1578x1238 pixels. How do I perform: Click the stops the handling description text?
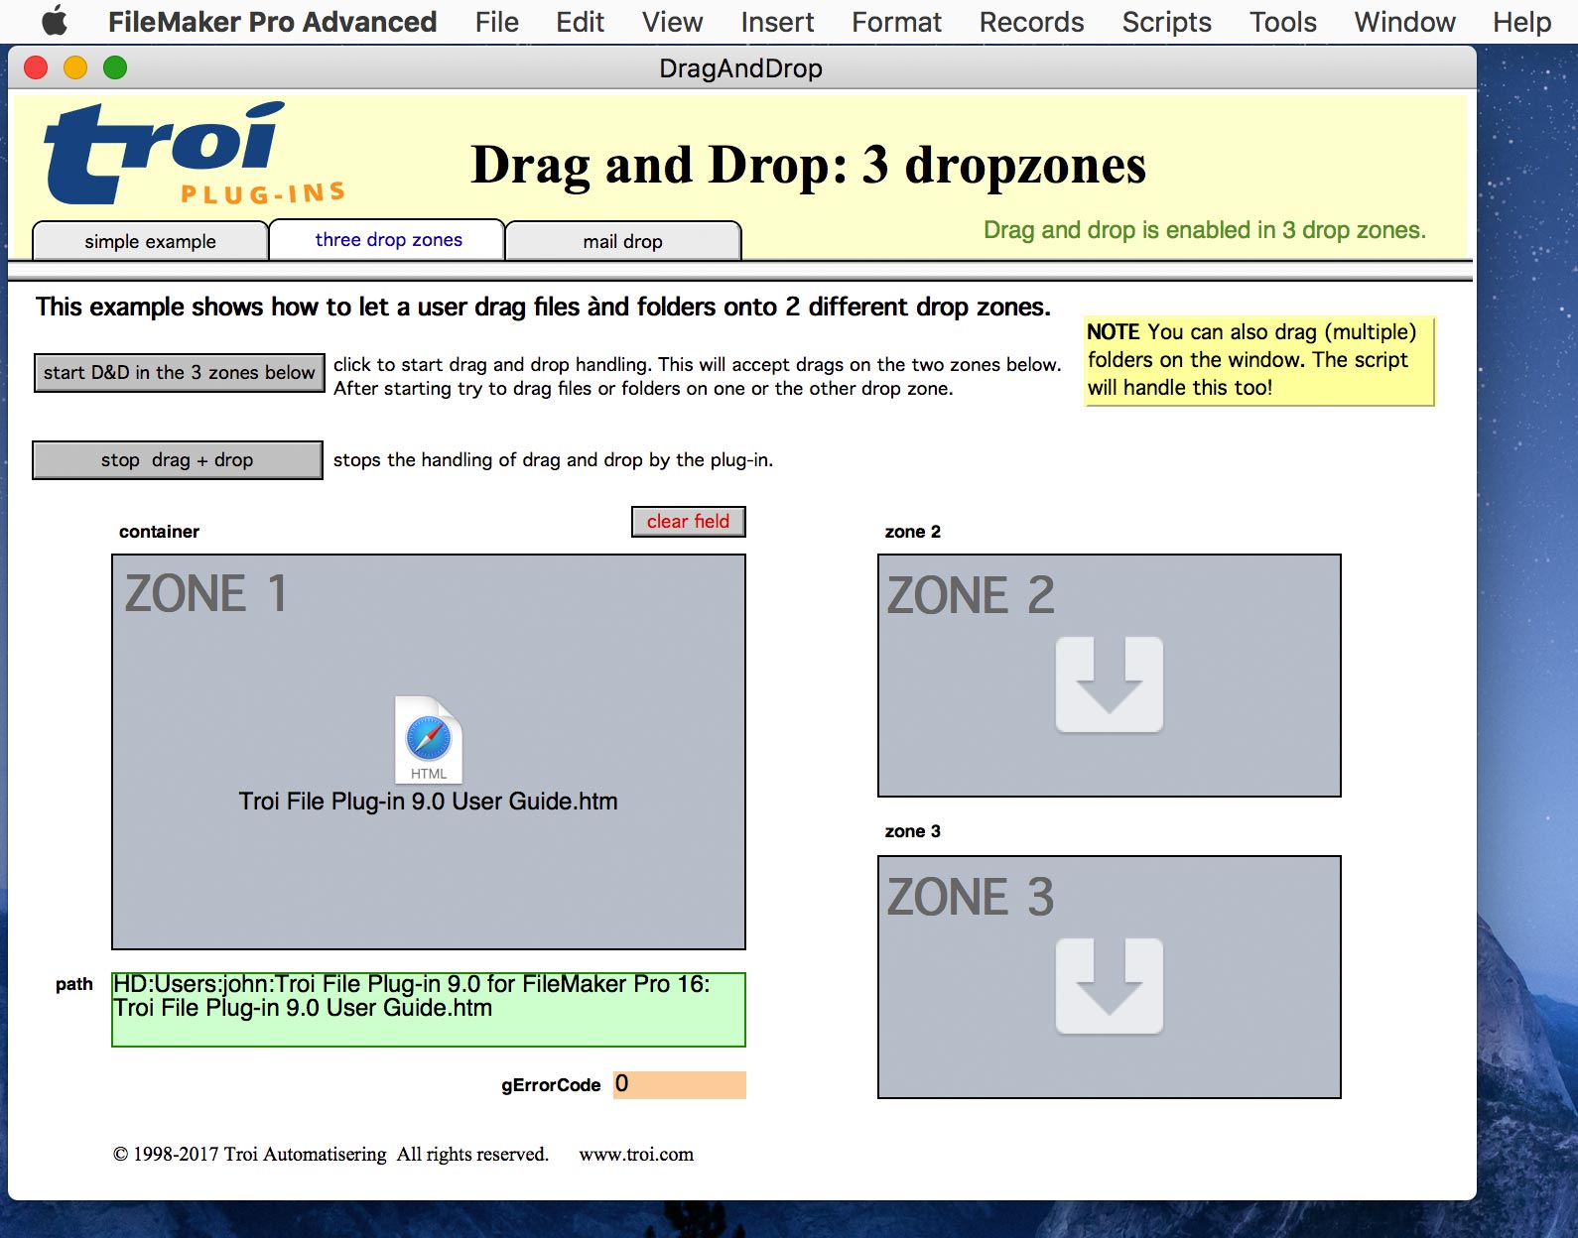[x=553, y=460]
